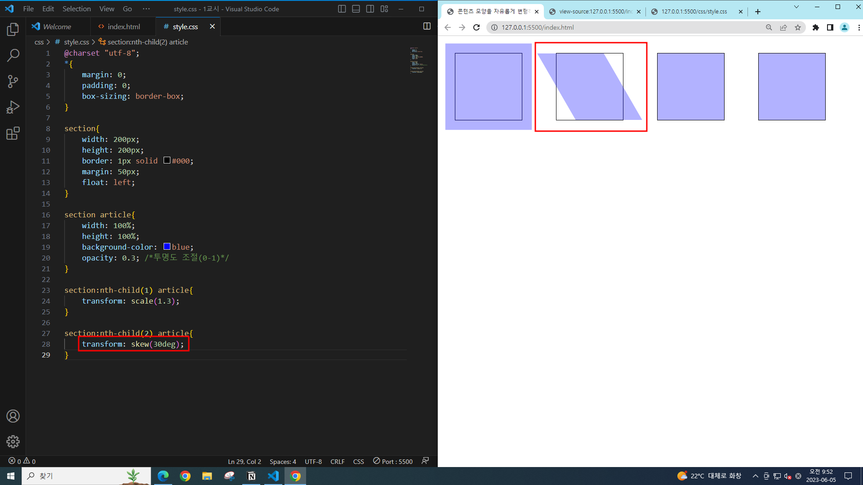Open Source Control view

[x=13, y=81]
